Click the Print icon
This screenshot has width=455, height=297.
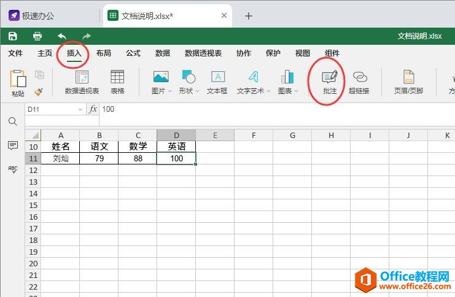(x=37, y=36)
